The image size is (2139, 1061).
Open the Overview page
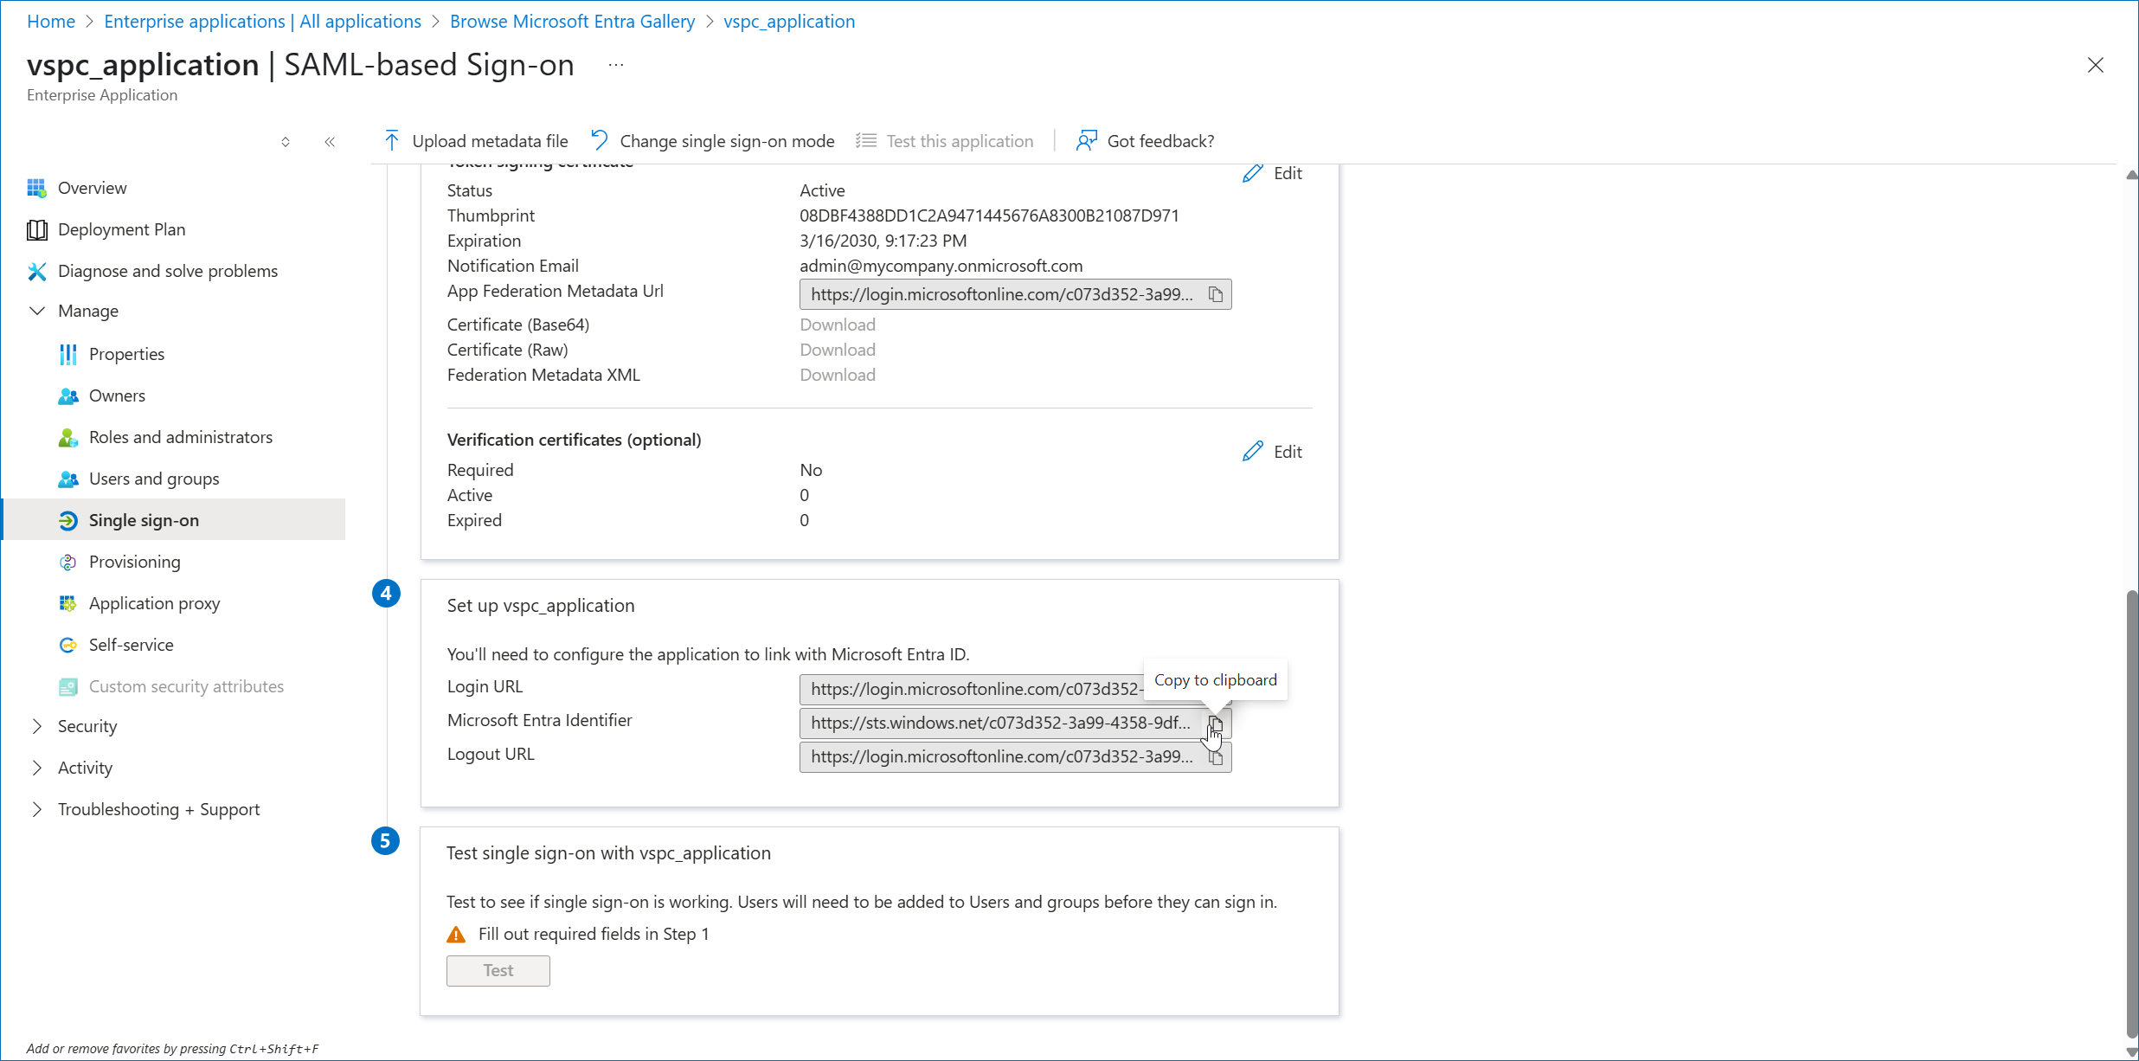pyautogui.click(x=91, y=188)
